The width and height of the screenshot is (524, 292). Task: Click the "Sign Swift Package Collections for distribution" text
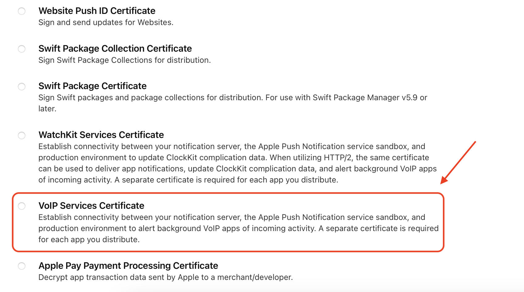(x=125, y=60)
